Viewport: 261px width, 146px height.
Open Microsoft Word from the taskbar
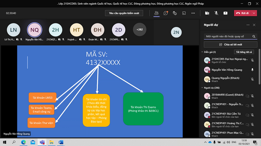[x=61, y=142]
